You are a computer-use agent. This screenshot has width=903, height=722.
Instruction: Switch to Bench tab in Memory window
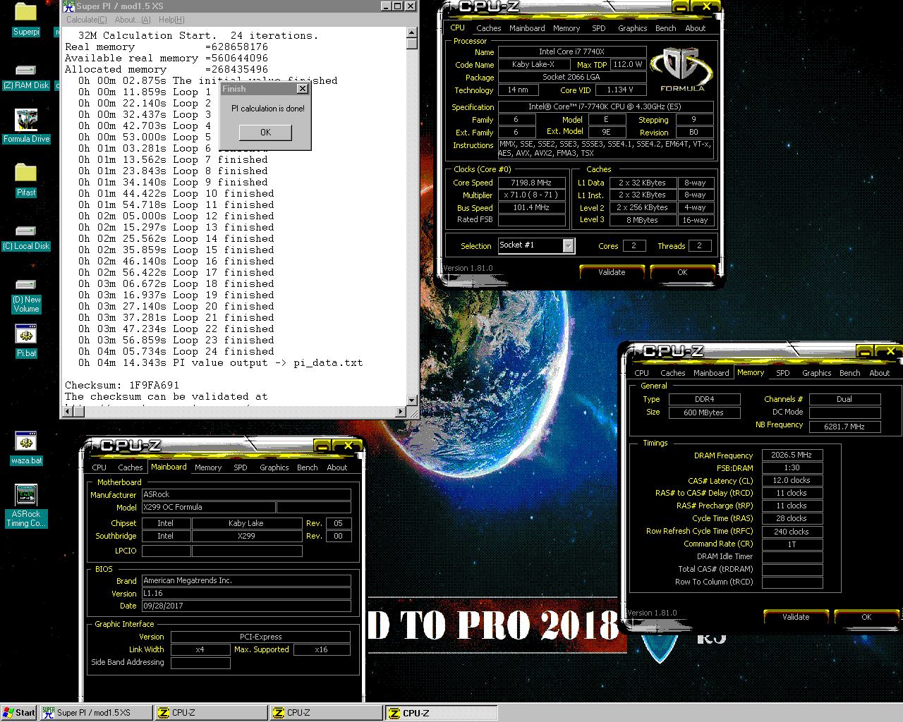(x=850, y=373)
